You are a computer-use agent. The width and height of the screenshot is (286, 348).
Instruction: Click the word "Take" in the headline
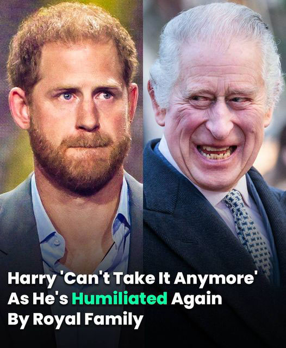click(x=132, y=279)
